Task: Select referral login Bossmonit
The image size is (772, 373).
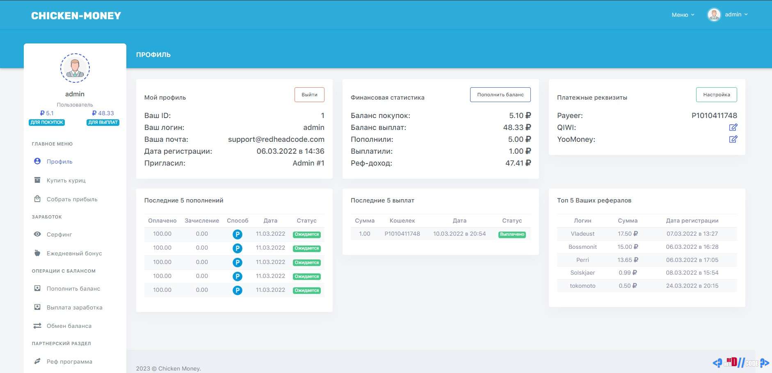Action: [582, 247]
